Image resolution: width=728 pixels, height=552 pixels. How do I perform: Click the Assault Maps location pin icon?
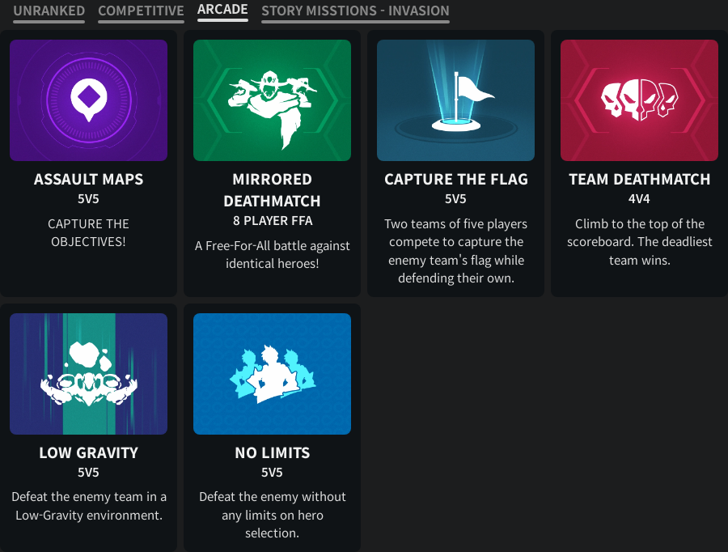[89, 100]
